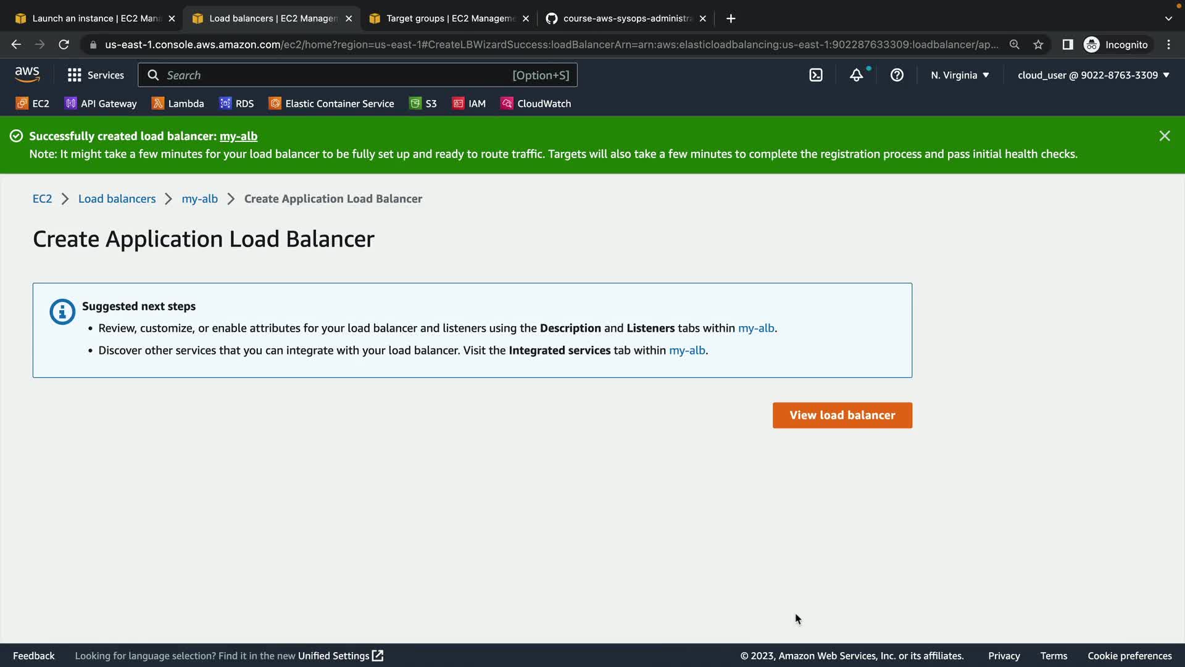Switch to the Target groups browser tab
Screen dimensions: 1185x667
(449, 19)
